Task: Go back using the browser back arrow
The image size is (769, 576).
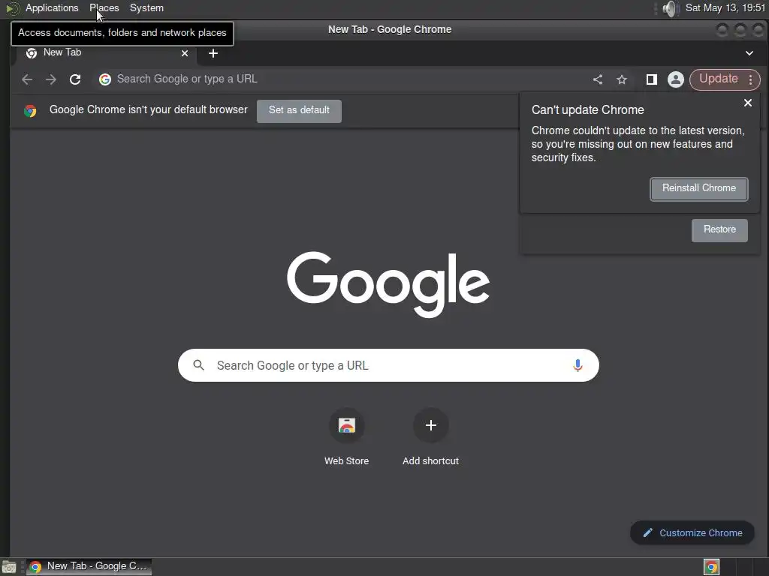Action: click(27, 79)
